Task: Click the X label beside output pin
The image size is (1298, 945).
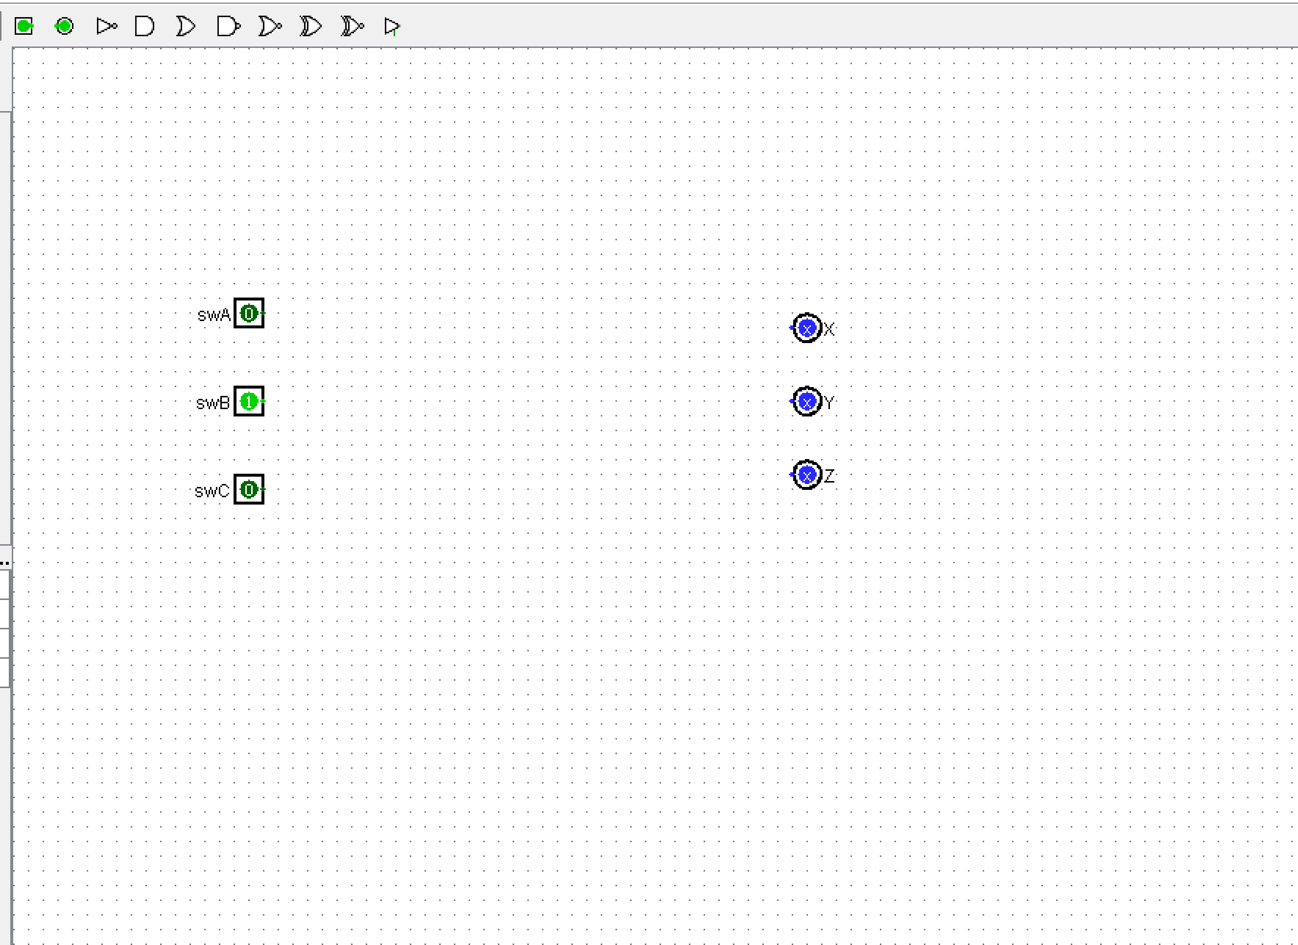Action: pyautogui.click(x=829, y=329)
